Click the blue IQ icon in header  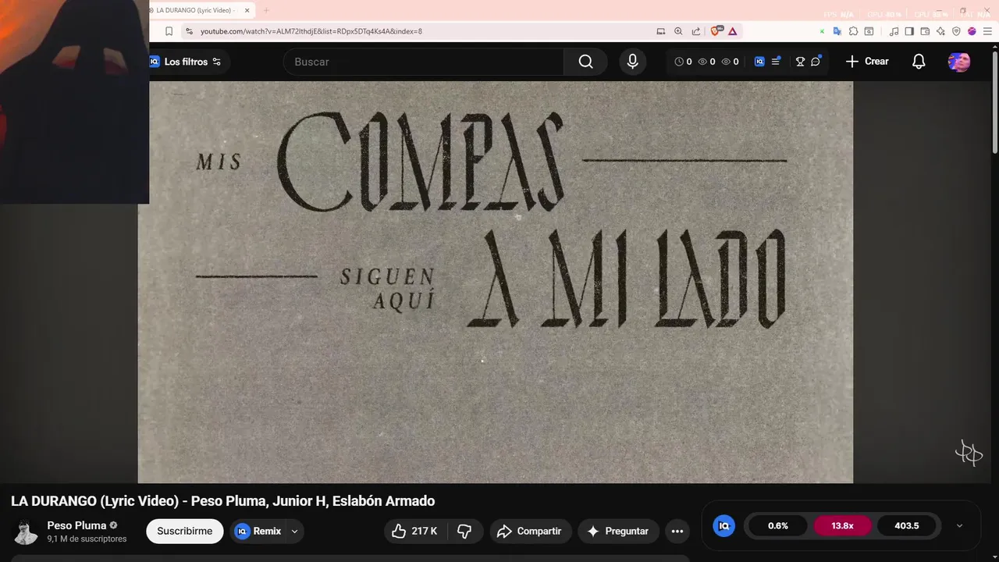coord(759,62)
